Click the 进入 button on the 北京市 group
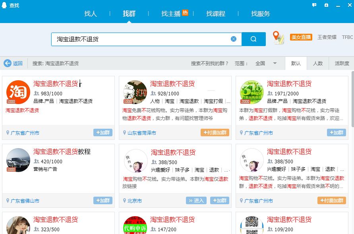The width and height of the screenshot is (354, 234). pos(196,200)
